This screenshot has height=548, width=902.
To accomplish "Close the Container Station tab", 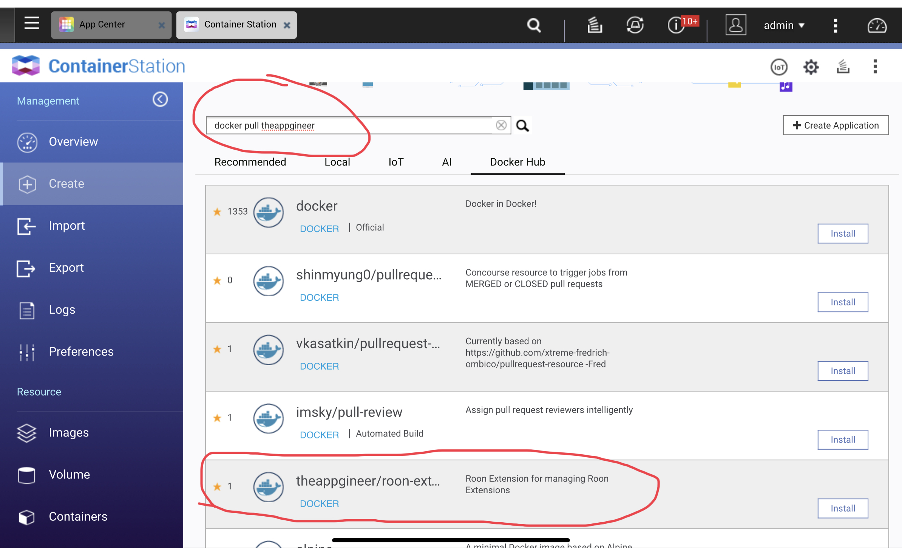I will 287,25.
